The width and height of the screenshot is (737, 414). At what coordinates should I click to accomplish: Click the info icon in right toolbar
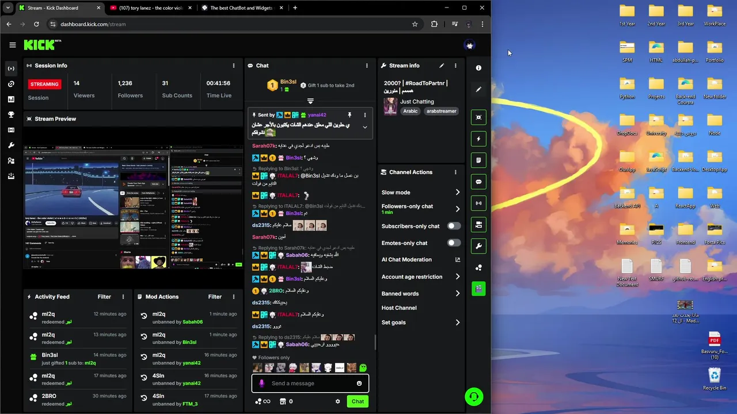[x=478, y=68]
